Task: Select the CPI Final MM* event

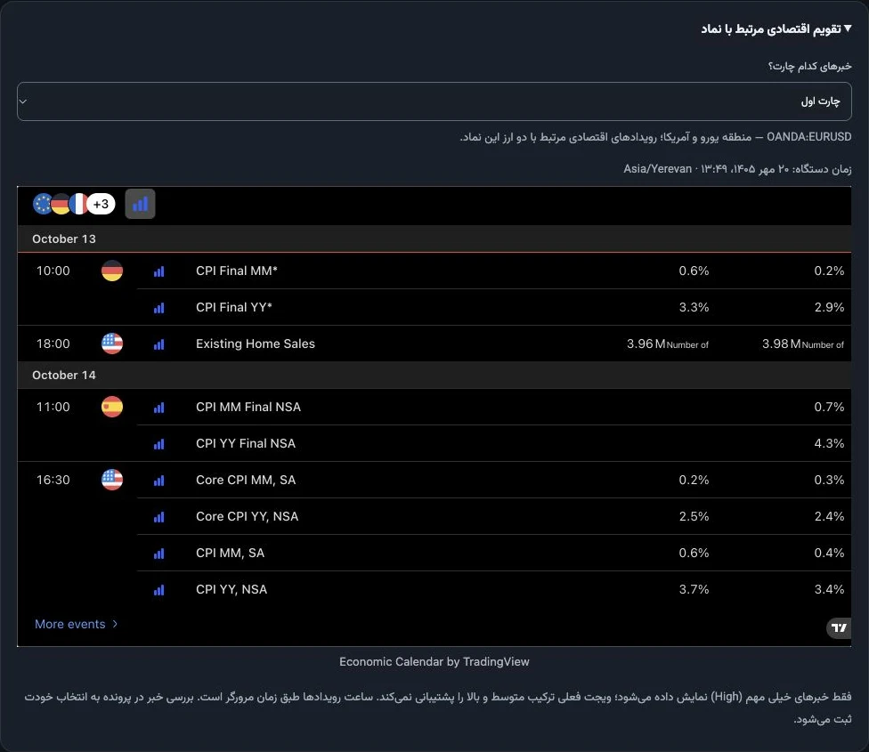Action: [236, 271]
